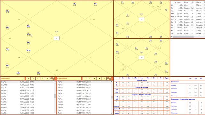This screenshot has height=115, width=205.
Task: Click the up arrow of the Ра/Ра list scrollbar
Action: (112, 82)
